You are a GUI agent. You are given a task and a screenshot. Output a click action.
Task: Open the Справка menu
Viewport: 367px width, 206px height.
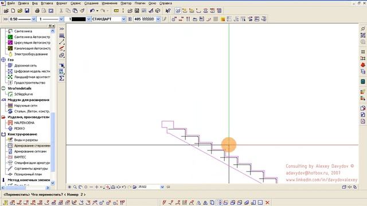tap(166, 3)
